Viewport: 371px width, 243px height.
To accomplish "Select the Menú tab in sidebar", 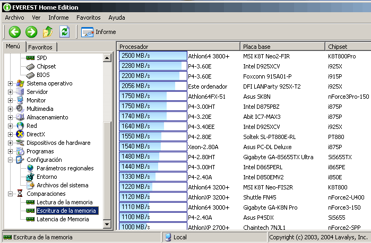I will pos(13,46).
